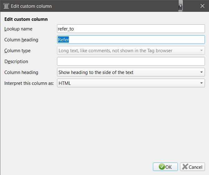
Task: Click the 'Description' label
Action: [16, 62]
